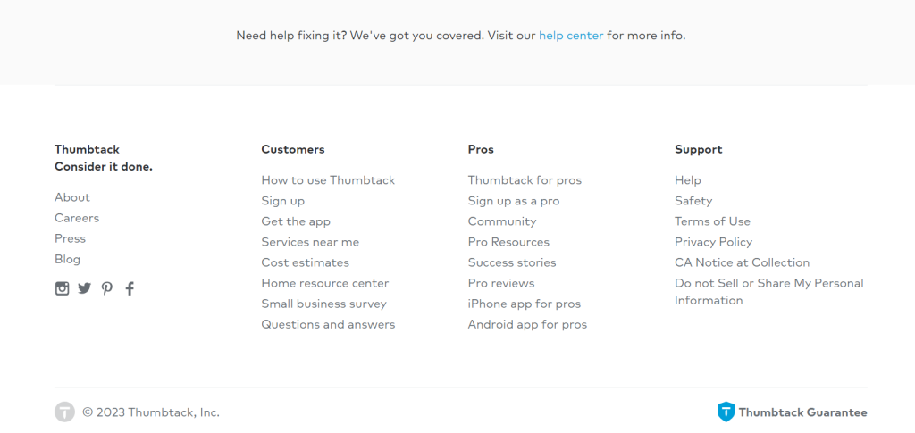Visit the help center link
The height and width of the screenshot is (433, 915).
click(x=571, y=36)
